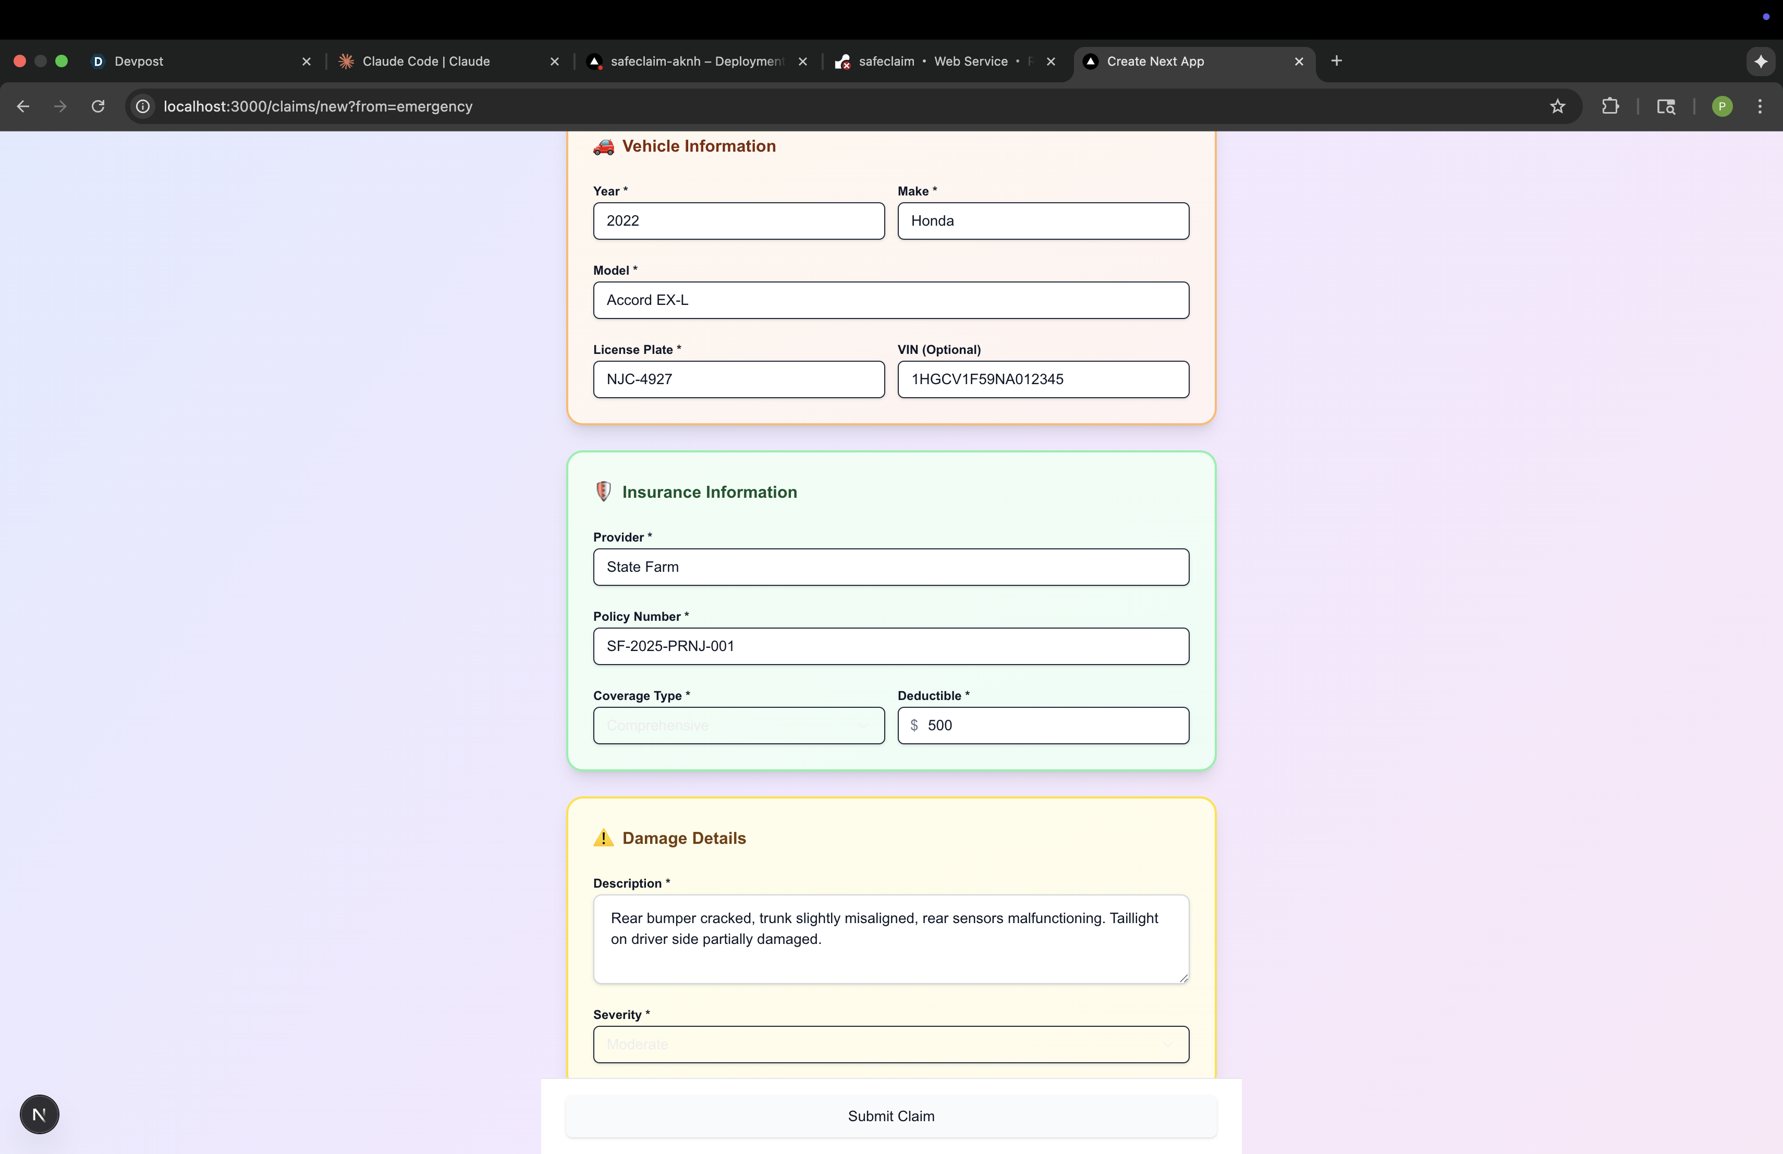Switch to the Devpost tab
1783x1154 pixels.
(x=139, y=62)
